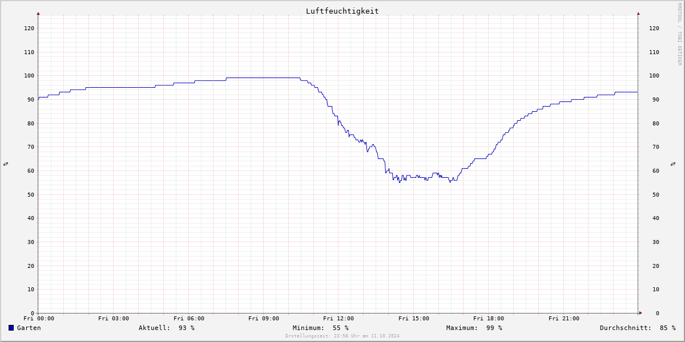Click the 40 label on the left axis
This screenshot has width=685, height=342.
31,218
